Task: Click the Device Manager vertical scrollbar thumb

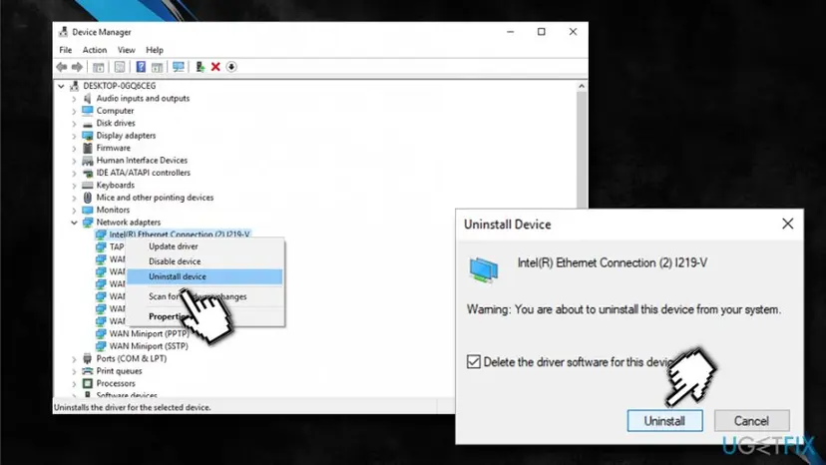Action: (x=582, y=151)
